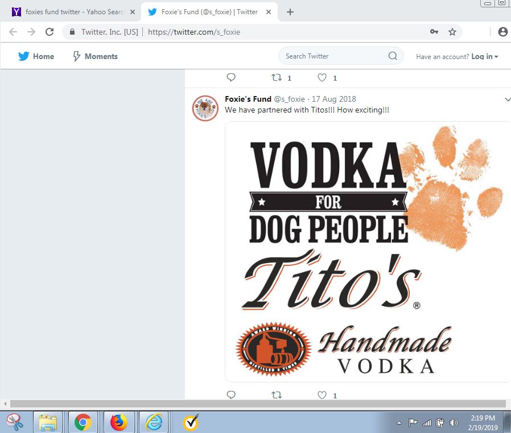Open a new browser tab
Image resolution: width=511 pixels, height=433 pixels.
[290, 12]
